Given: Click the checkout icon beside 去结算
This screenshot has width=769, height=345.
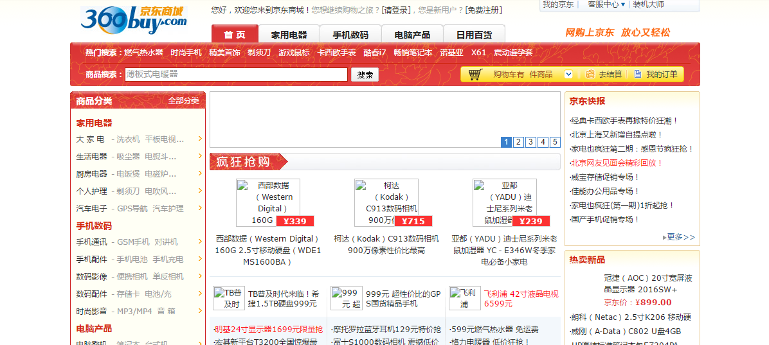Looking at the screenshot, I should [x=590, y=75].
